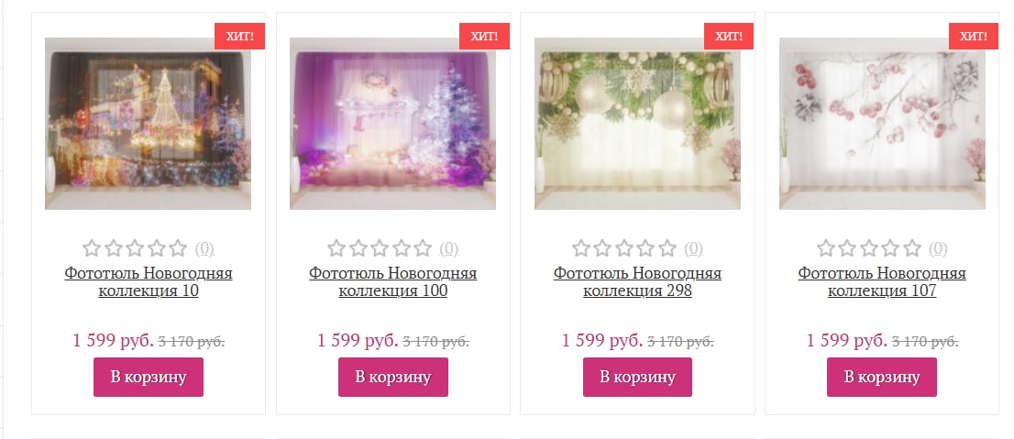This screenshot has width=1014, height=439.
Task: Give collection 10 a five-star rating
Action: [178, 247]
